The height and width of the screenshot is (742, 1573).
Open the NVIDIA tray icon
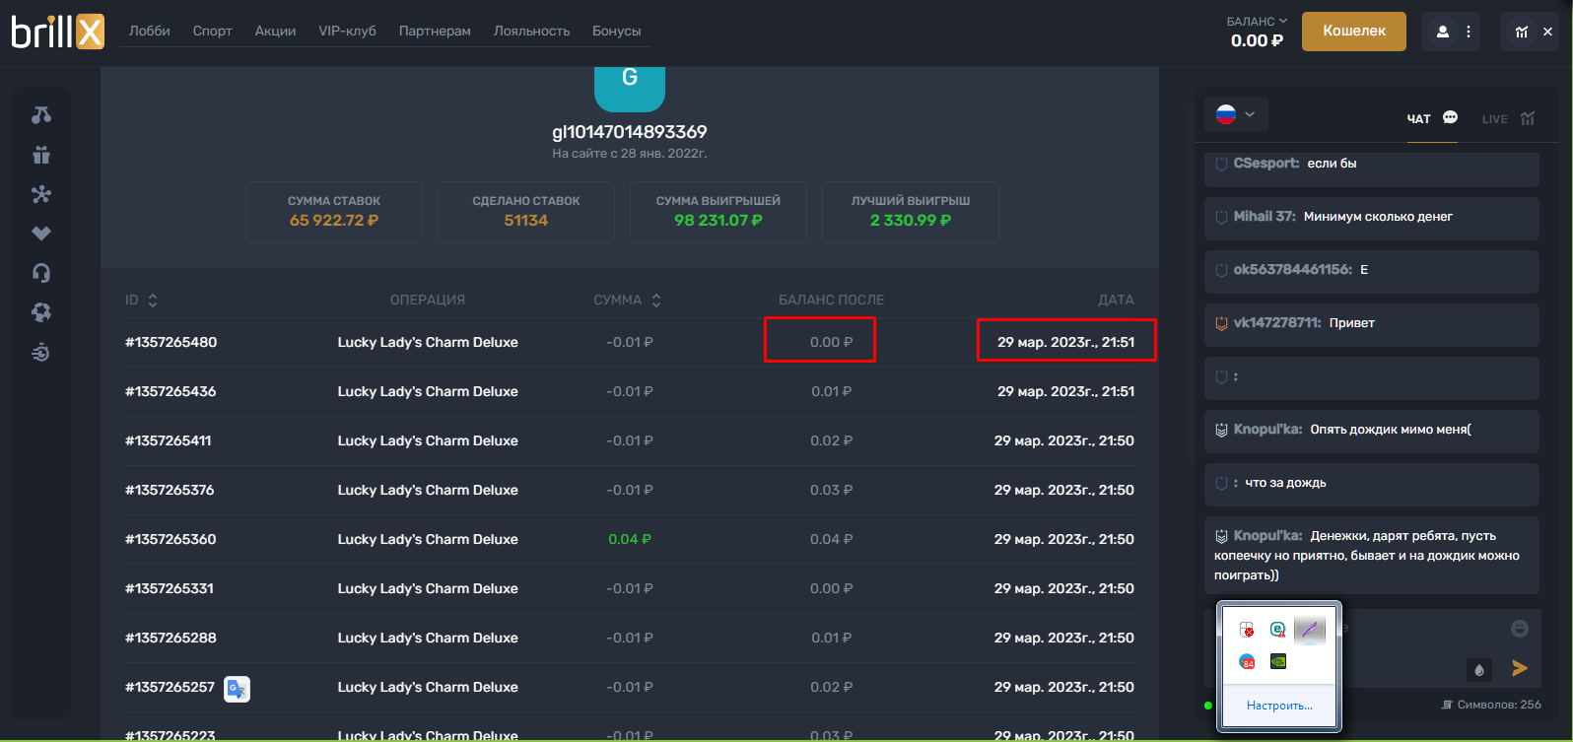[1277, 661]
